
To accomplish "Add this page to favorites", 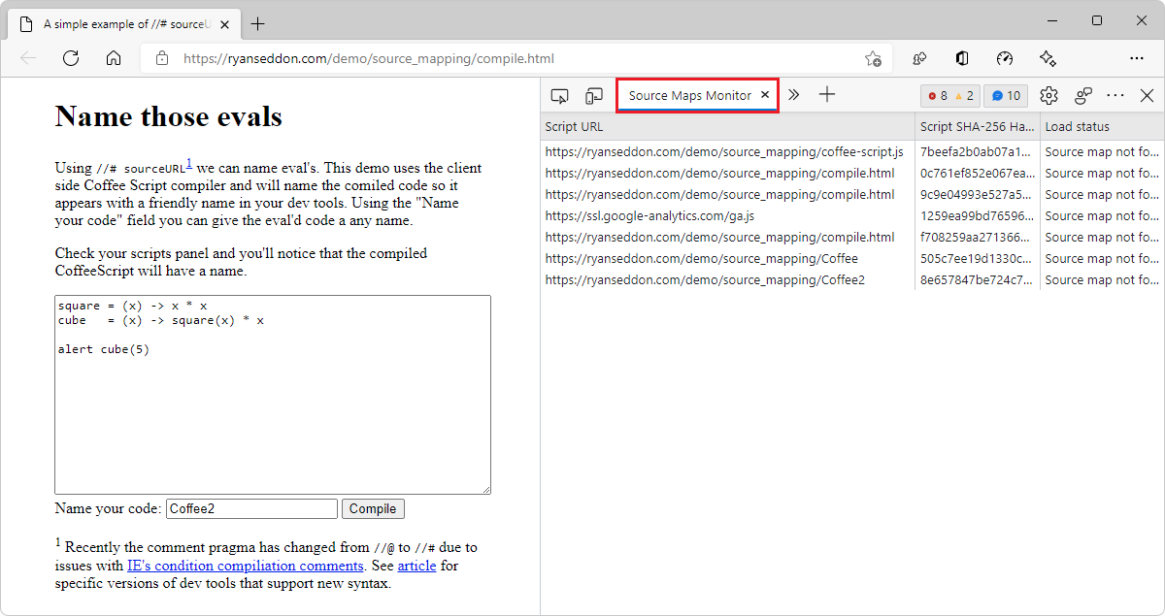I will coord(873,58).
